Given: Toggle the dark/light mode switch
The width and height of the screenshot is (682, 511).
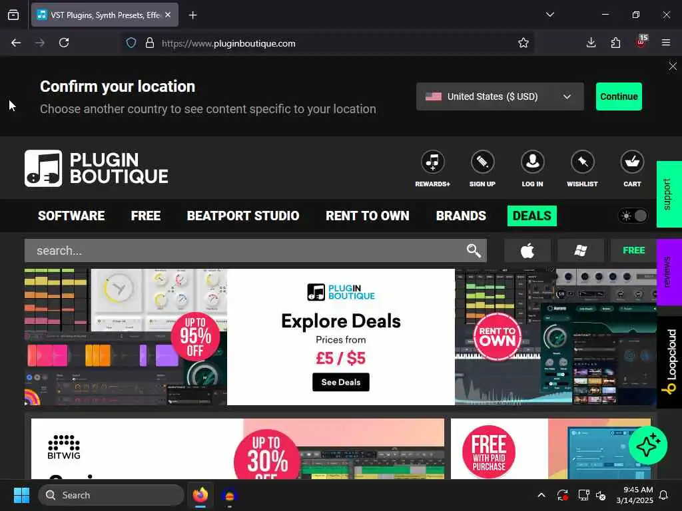Looking at the screenshot, I should click(633, 216).
